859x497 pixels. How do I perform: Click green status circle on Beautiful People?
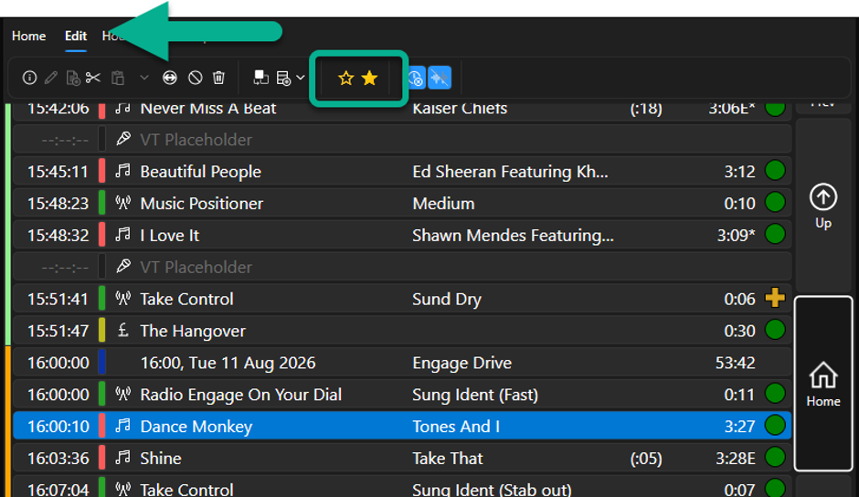(775, 171)
